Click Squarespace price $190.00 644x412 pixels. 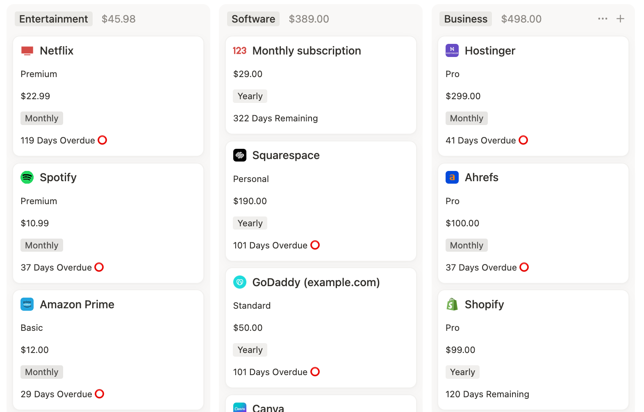[250, 201]
